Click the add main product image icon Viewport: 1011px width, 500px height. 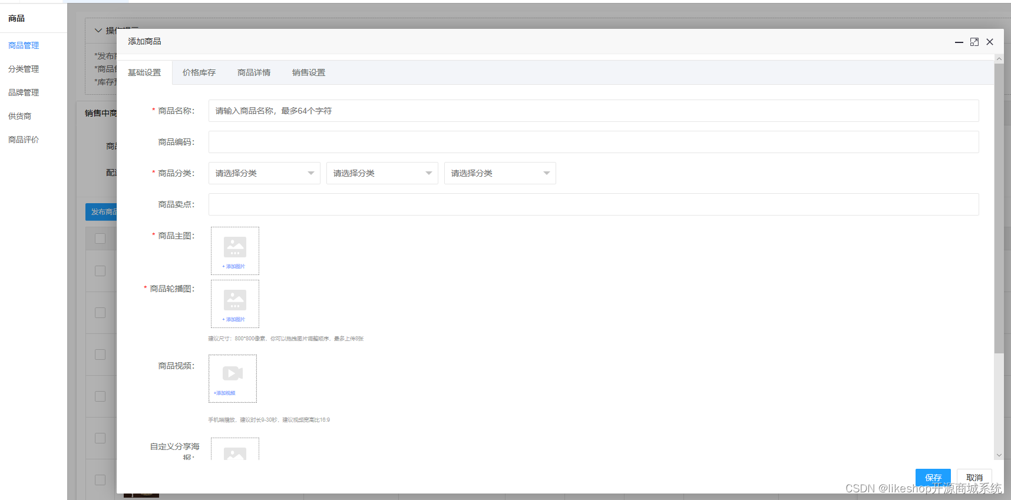[x=235, y=247]
